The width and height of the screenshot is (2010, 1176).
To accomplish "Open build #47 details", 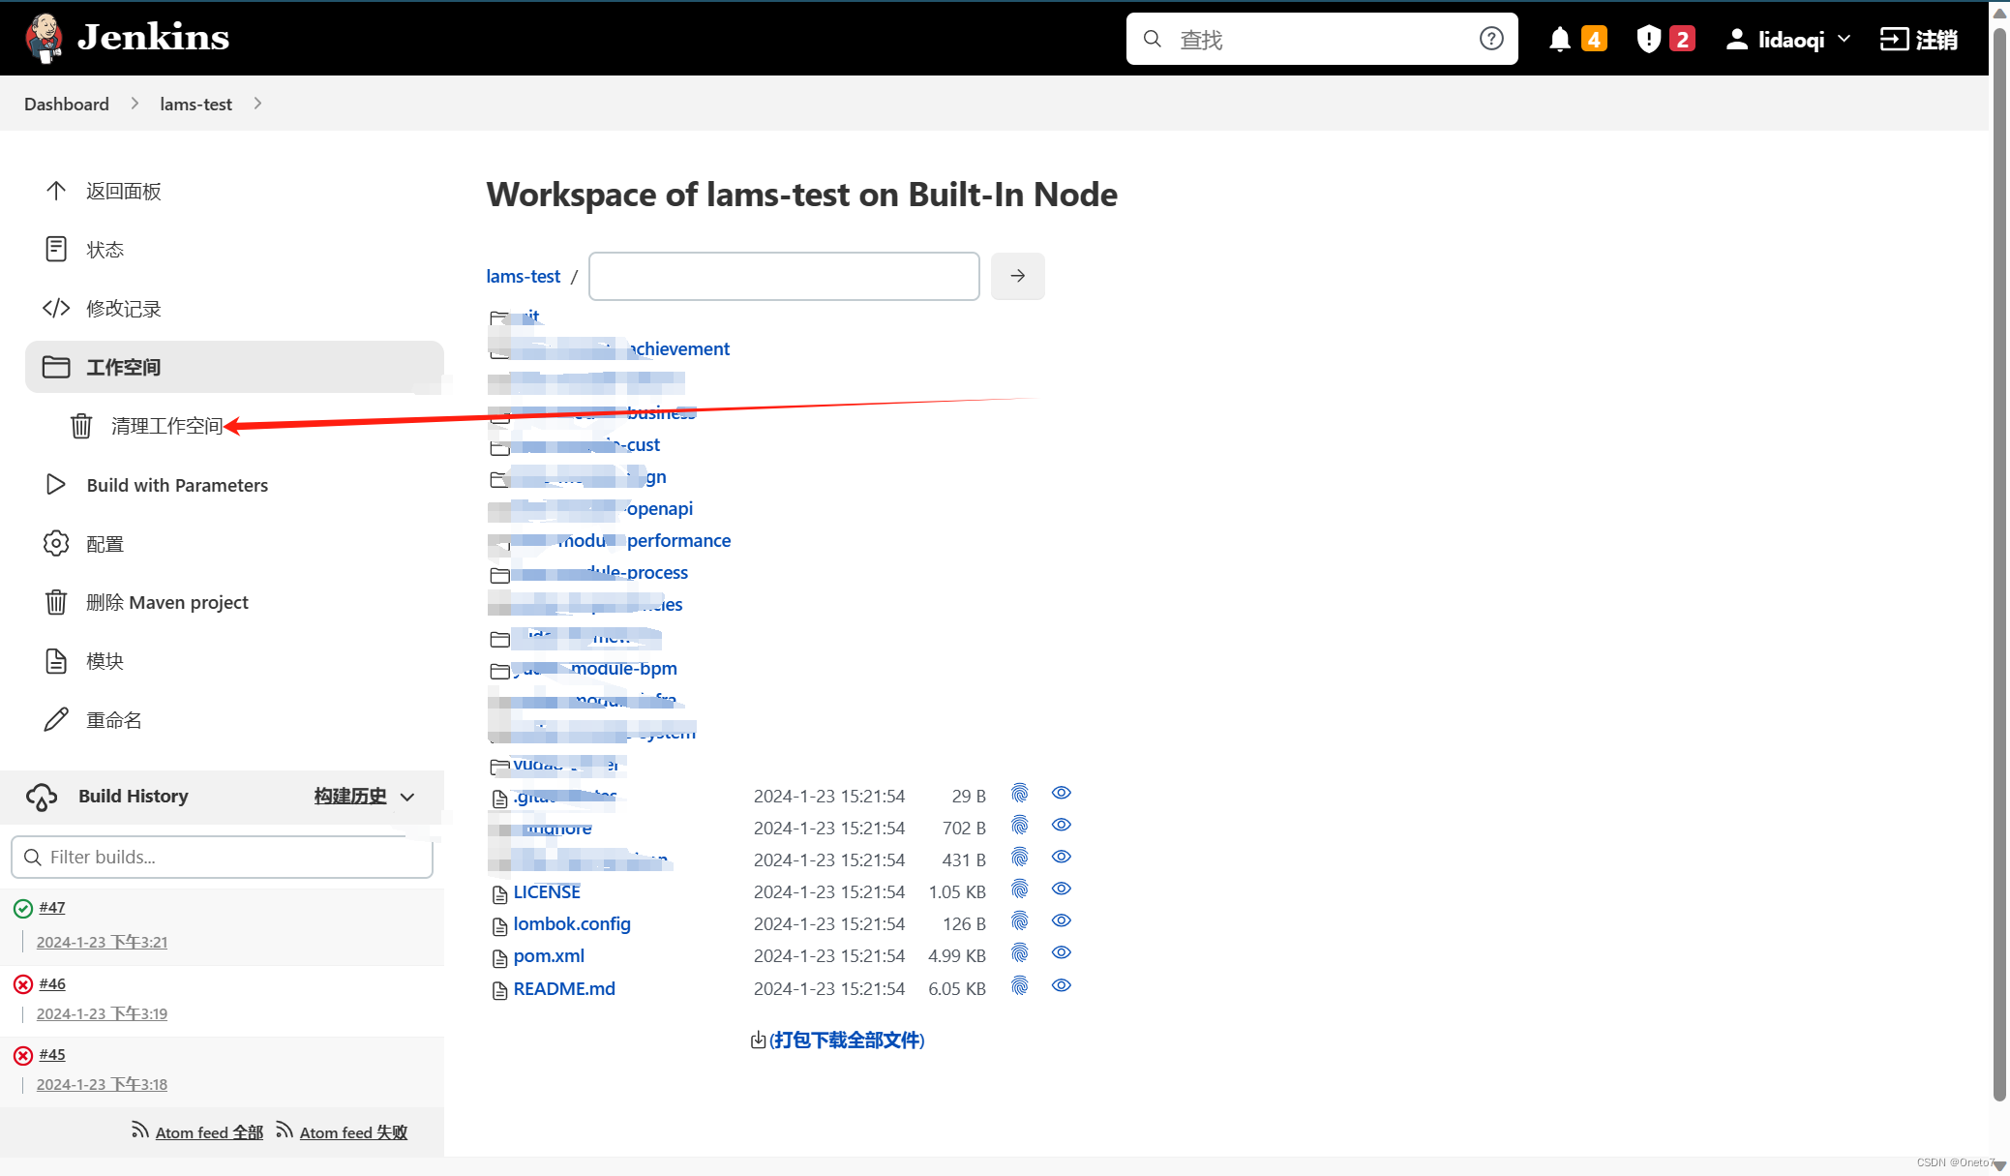I will [x=53, y=907].
